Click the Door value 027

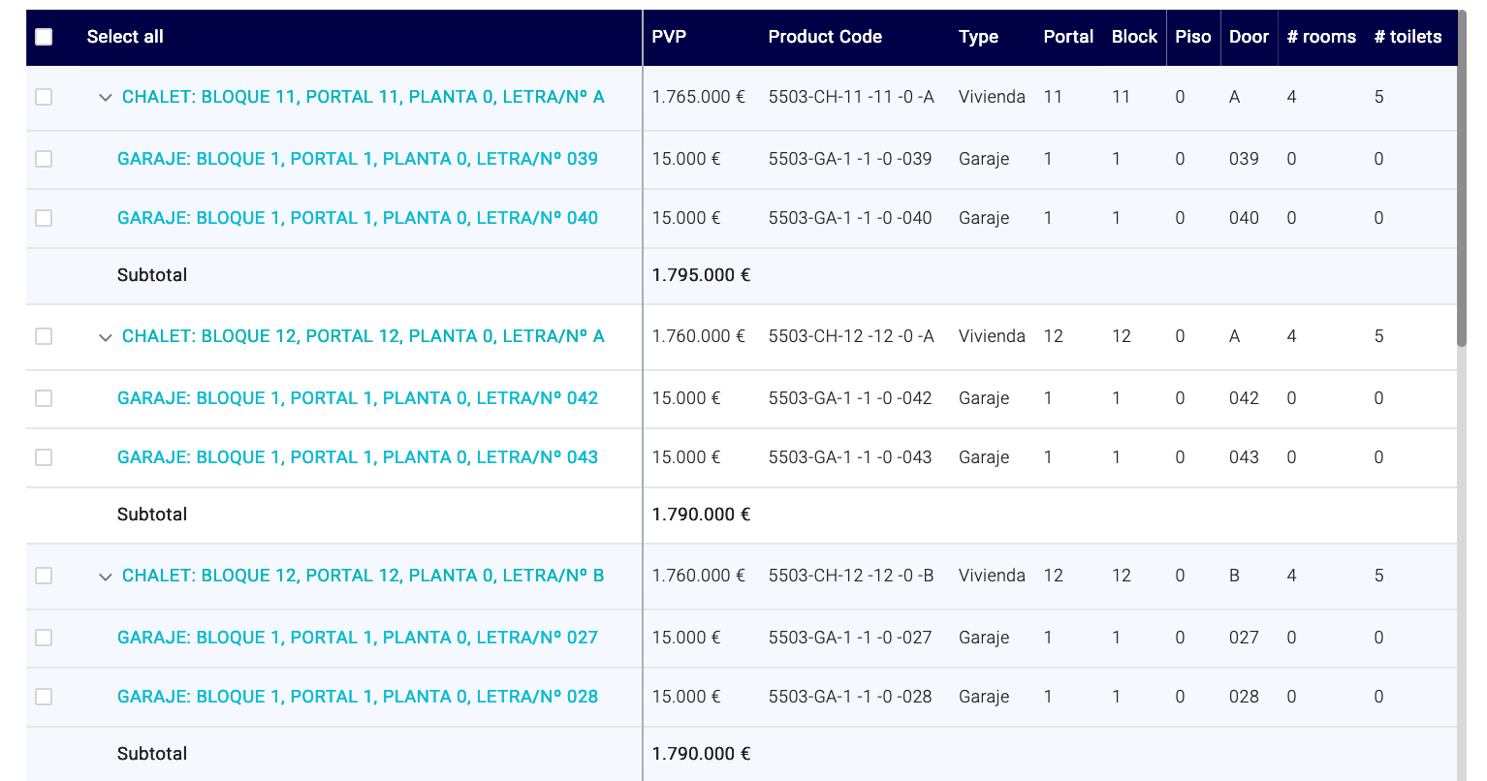point(1244,638)
